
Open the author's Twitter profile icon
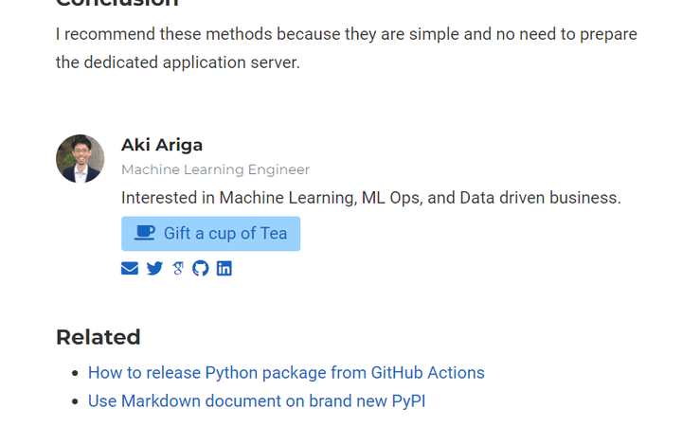tap(154, 269)
